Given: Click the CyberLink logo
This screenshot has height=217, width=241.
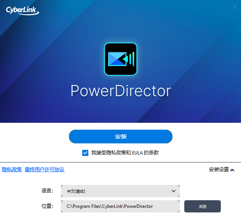Looking at the screenshot, I should point(22,10).
